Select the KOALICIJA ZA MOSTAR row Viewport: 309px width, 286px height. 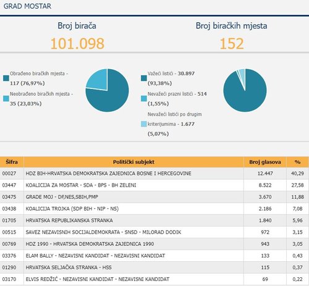tap(154, 185)
